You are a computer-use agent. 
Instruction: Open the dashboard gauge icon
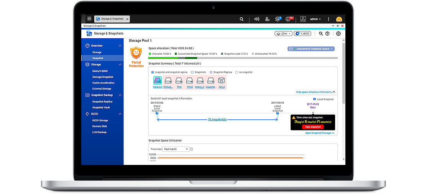coord(339,19)
